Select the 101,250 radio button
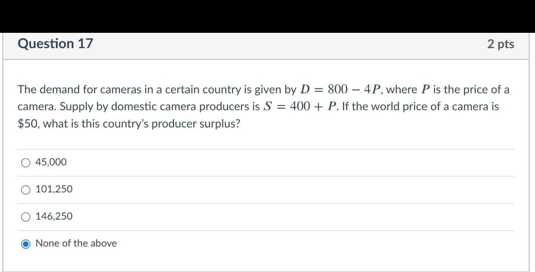 click(26, 189)
